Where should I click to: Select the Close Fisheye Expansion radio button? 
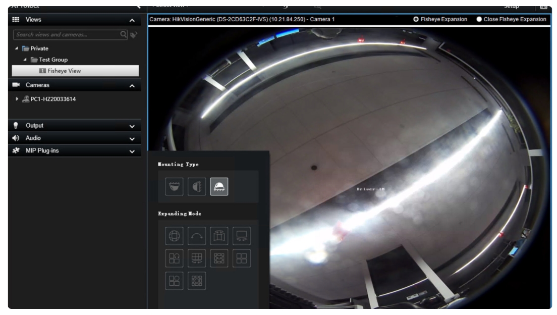pos(479,19)
